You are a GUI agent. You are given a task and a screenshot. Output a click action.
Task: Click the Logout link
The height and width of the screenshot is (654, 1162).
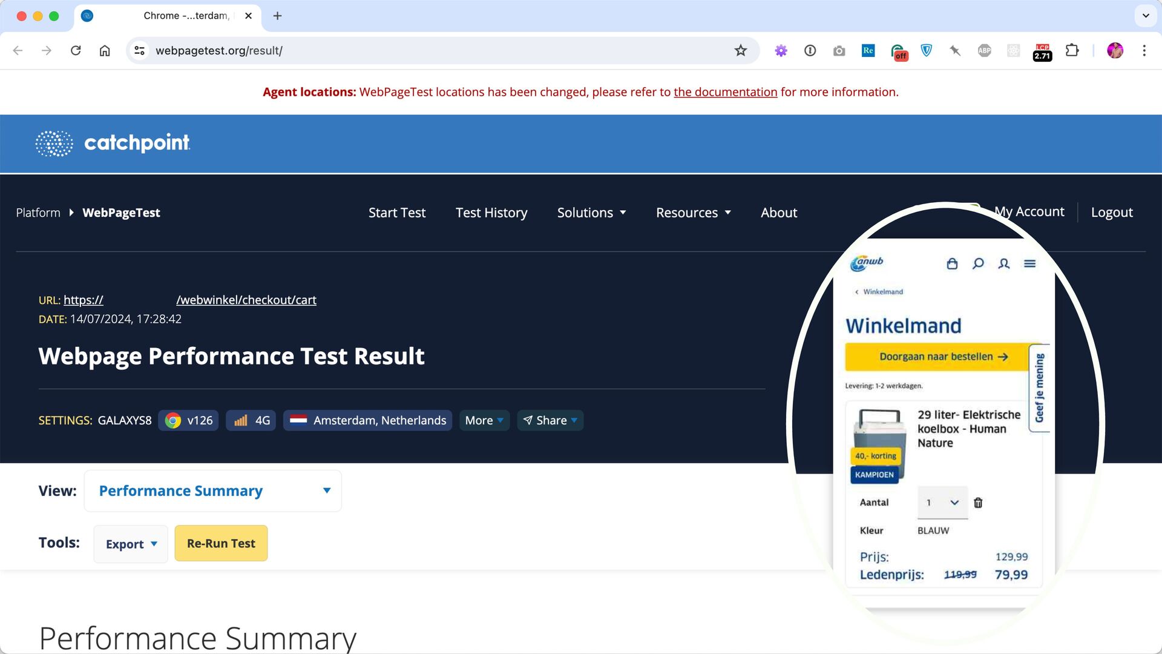[1112, 212]
